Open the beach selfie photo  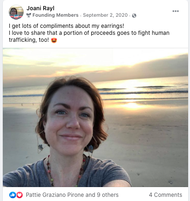(95, 117)
